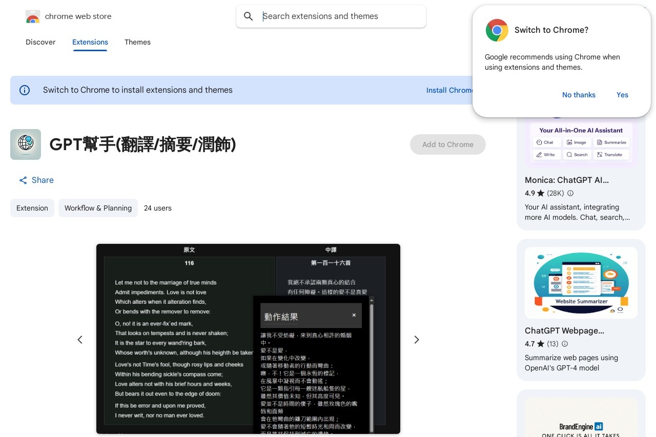Click the search magnifier icon
The height and width of the screenshot is (437, 656).
click(249, 16)
